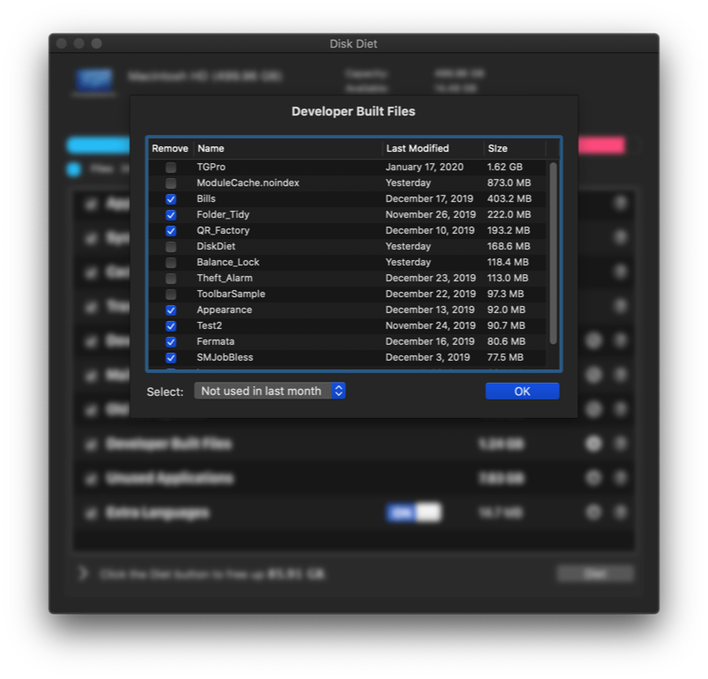Select the Test2 file name
This screenshot has width=708, height=679.
pyautogui.click(x=209, y=325)
